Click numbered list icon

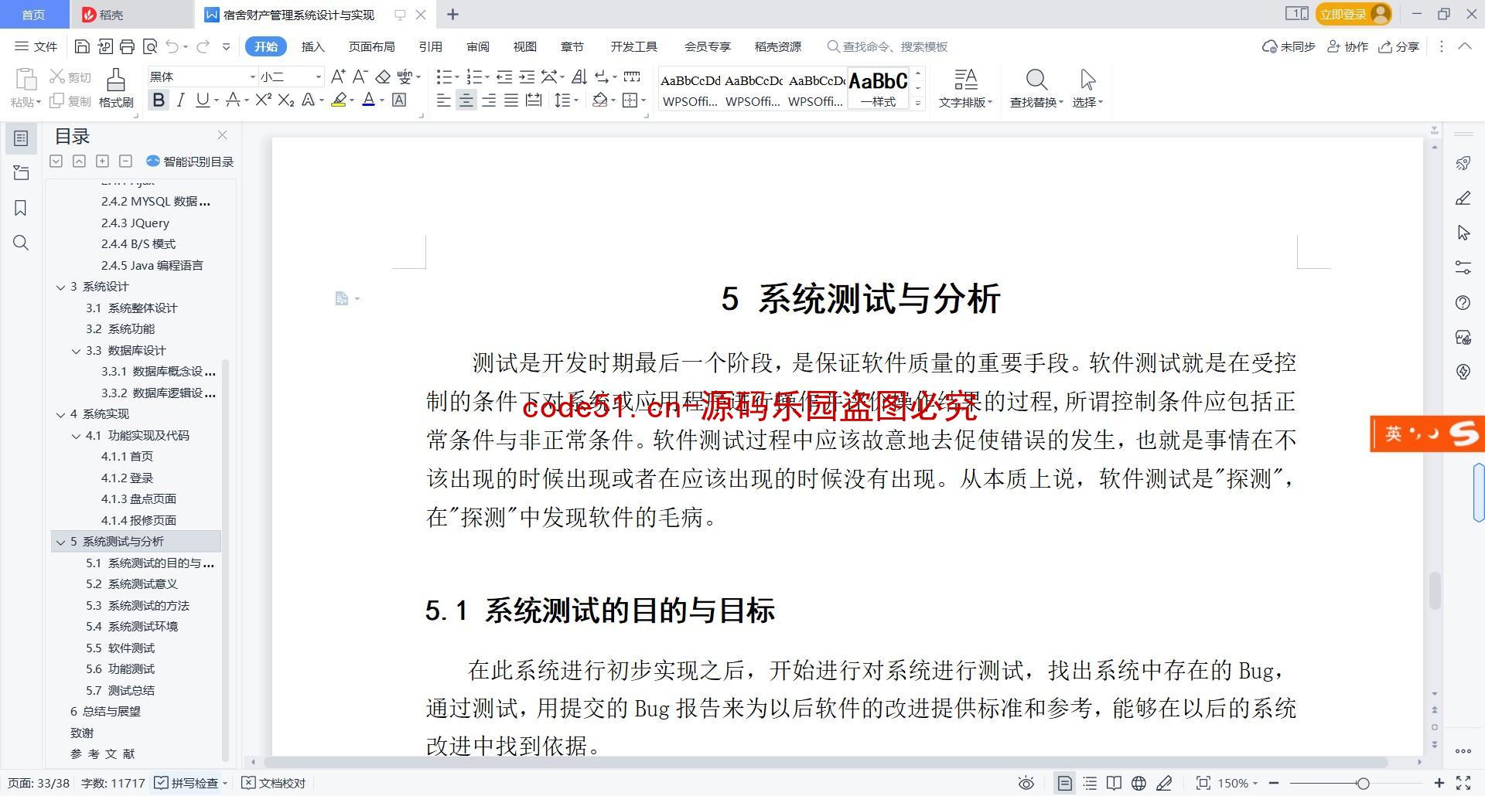pos(474,77)
